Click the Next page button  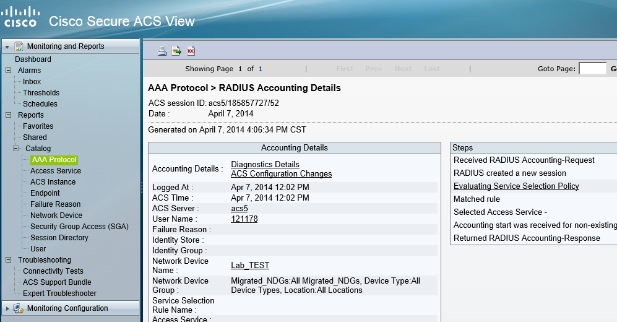(403, 69)
